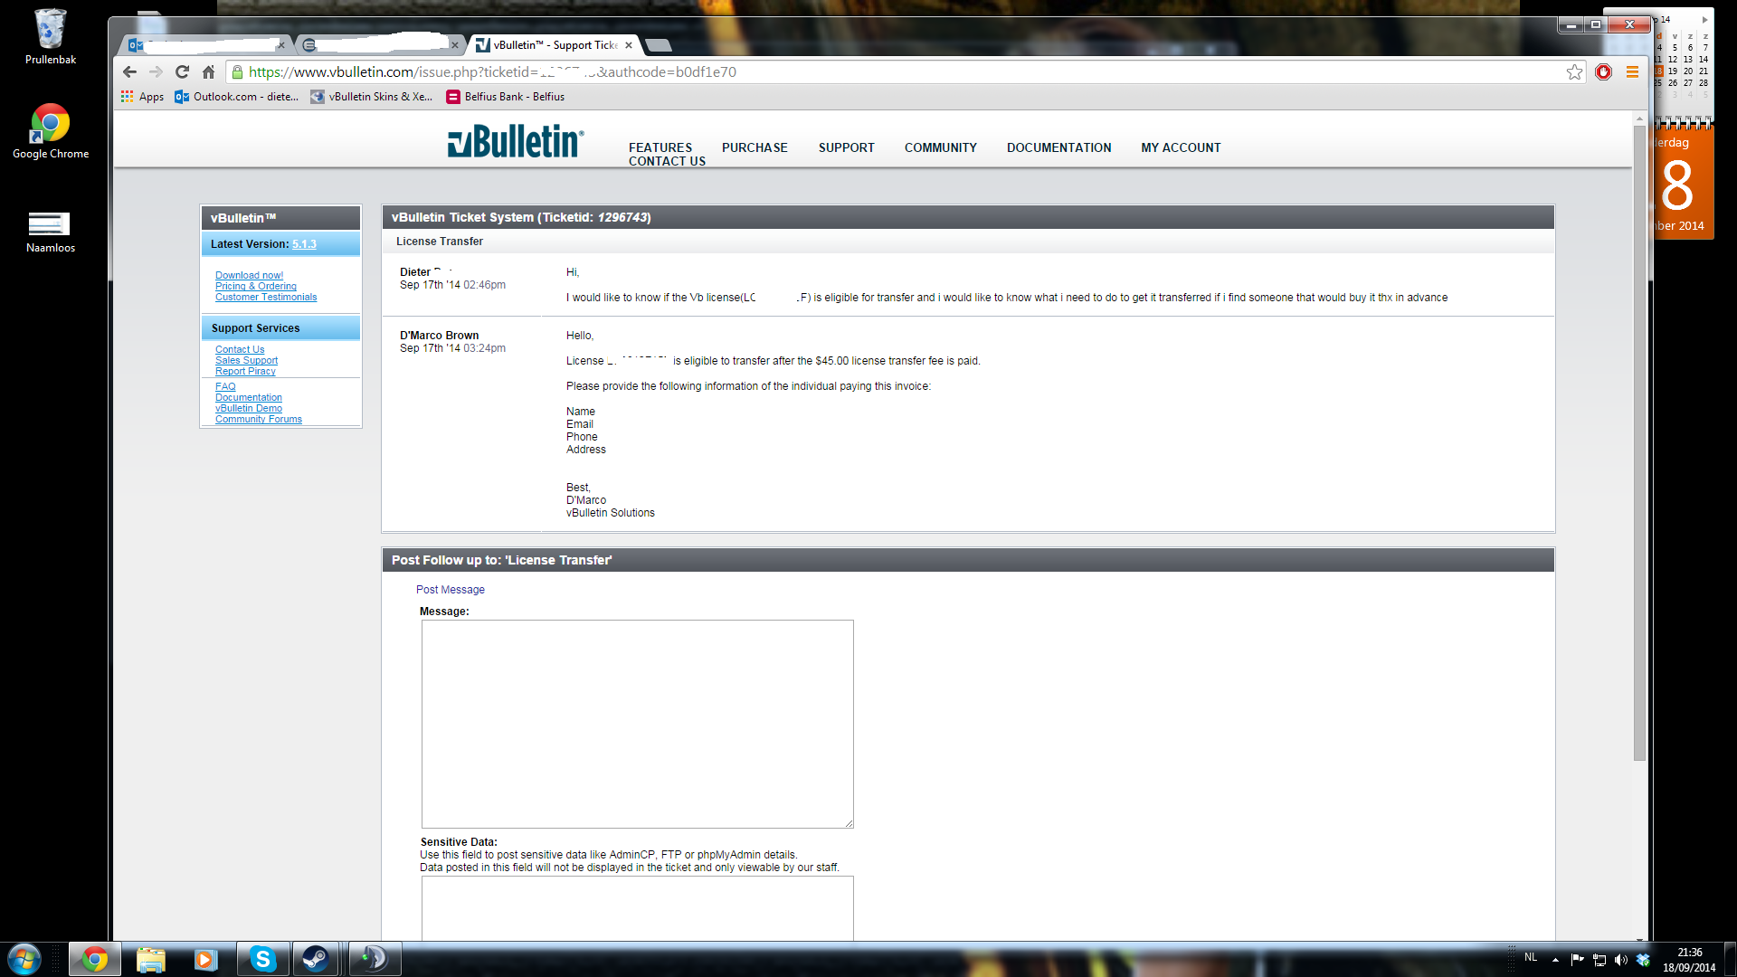Open the SUPPORT menu item
1737x977 pixels.
(x=847, y=147)
